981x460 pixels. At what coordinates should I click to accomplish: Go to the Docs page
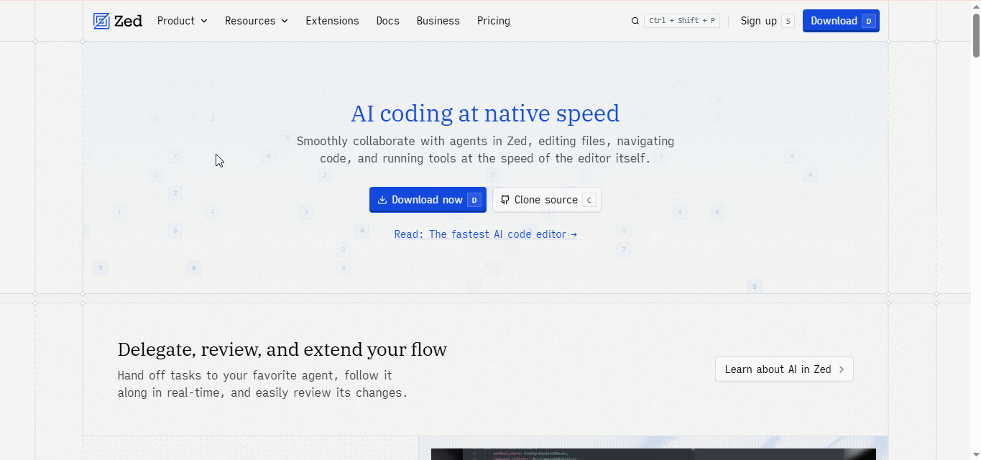pyautogui.click(x=387, y=21)
